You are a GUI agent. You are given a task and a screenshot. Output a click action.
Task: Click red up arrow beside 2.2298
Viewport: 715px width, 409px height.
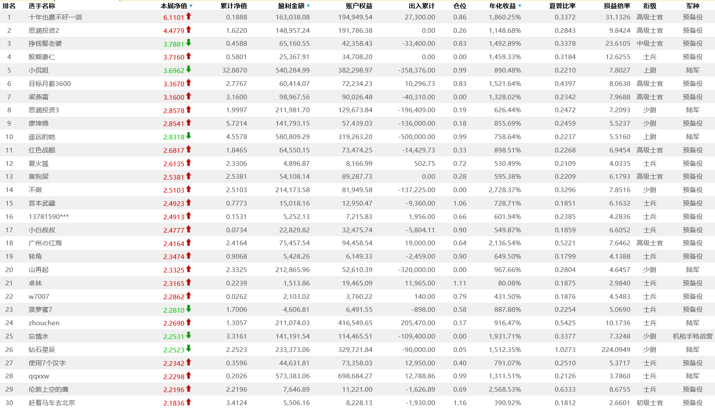188,376
